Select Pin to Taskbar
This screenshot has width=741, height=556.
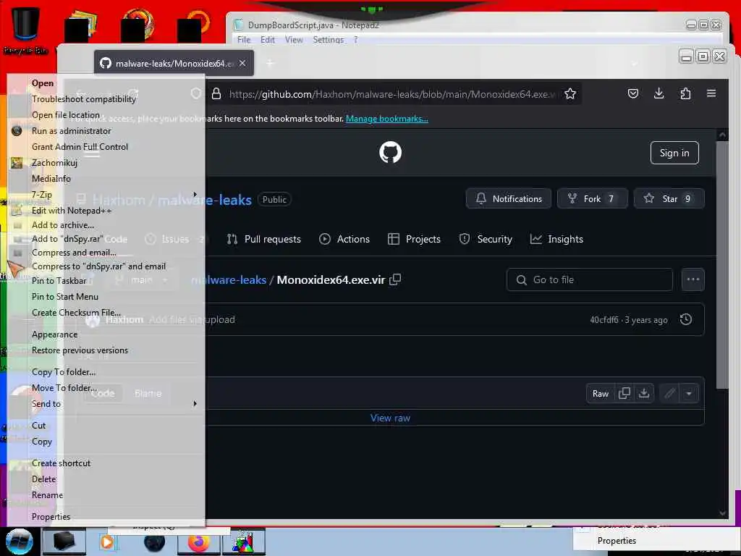[x=106, y=281]
